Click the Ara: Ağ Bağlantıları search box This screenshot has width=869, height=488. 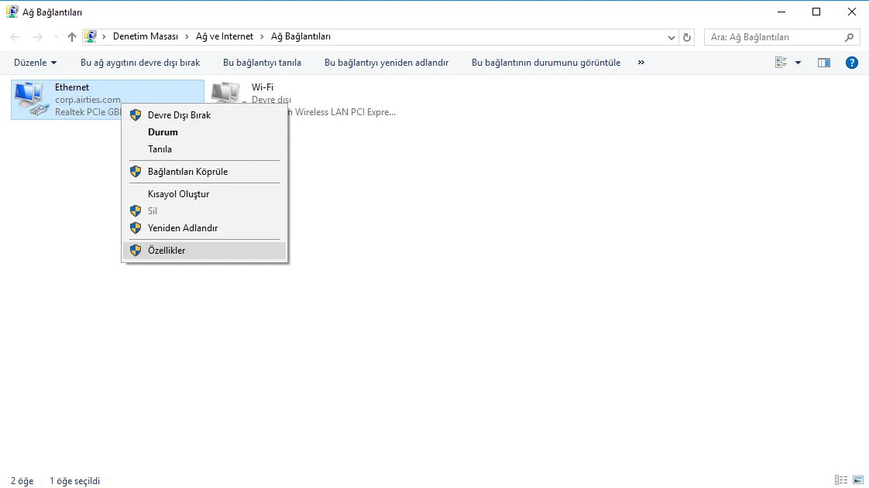tap(775, 37)
